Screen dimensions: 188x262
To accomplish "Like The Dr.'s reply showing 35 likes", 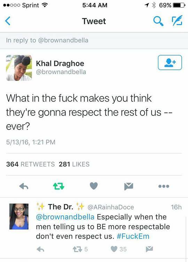I will click(119, 249).
